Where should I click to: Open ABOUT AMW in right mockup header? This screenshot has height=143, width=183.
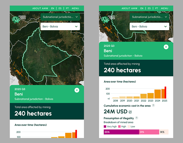(x=129, y=8)
